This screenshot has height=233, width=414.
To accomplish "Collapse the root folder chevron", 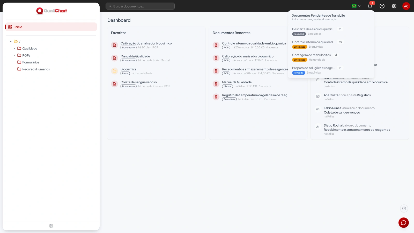I will pyautogui.click(x=11, y=41).
